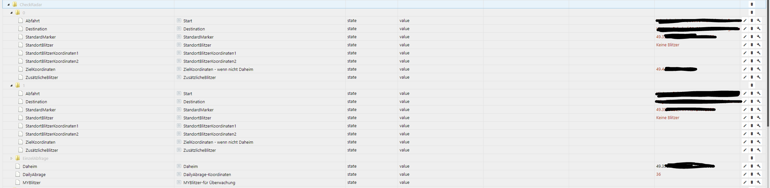Select the MYBlitzer object row
Image resolution: width=770 pixels, height=188 pixels.
coord(385,182)
